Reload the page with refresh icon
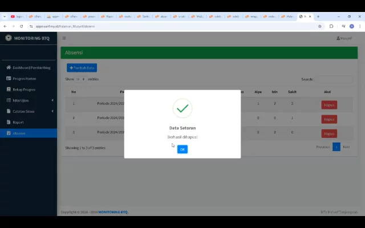365x228 pixels. [x=22, y=26]
